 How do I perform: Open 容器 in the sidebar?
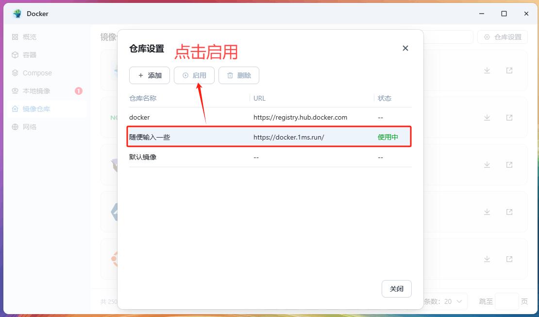click(29, 55)
